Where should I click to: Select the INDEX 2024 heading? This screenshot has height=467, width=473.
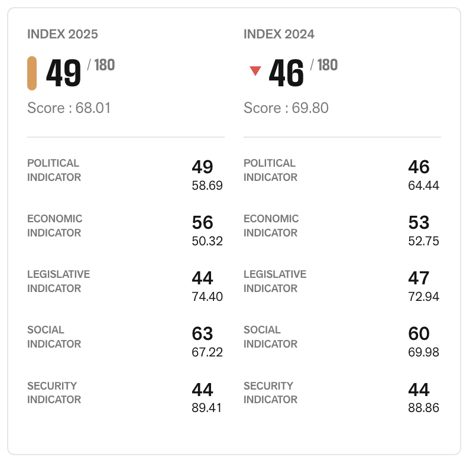[279, 34]
